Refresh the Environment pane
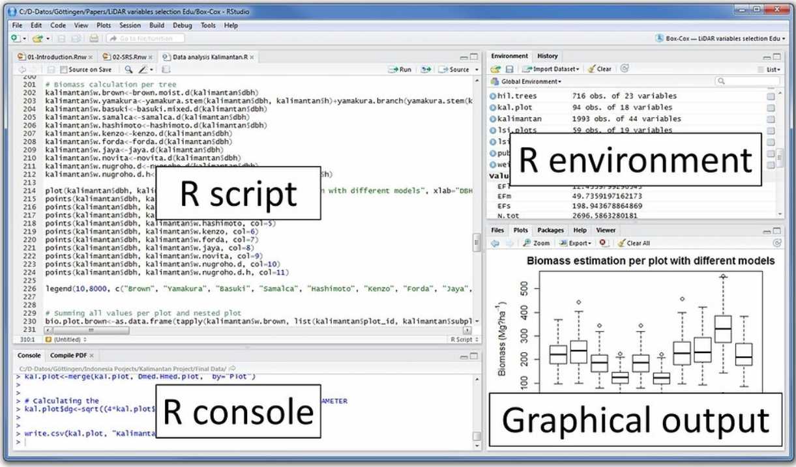This screenshot has height=467, width=796. tap(625, 68)
